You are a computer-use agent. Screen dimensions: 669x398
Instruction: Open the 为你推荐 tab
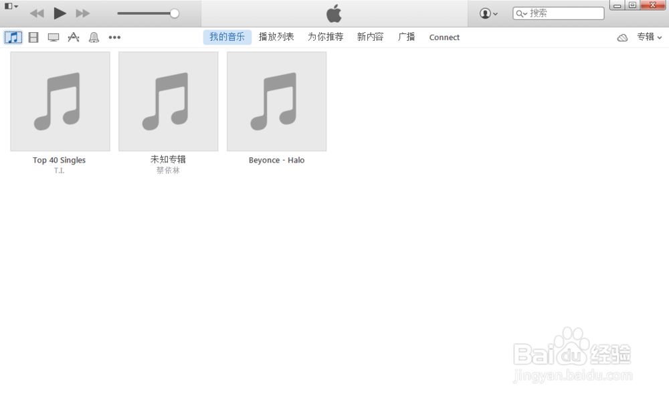click(326, 37)
